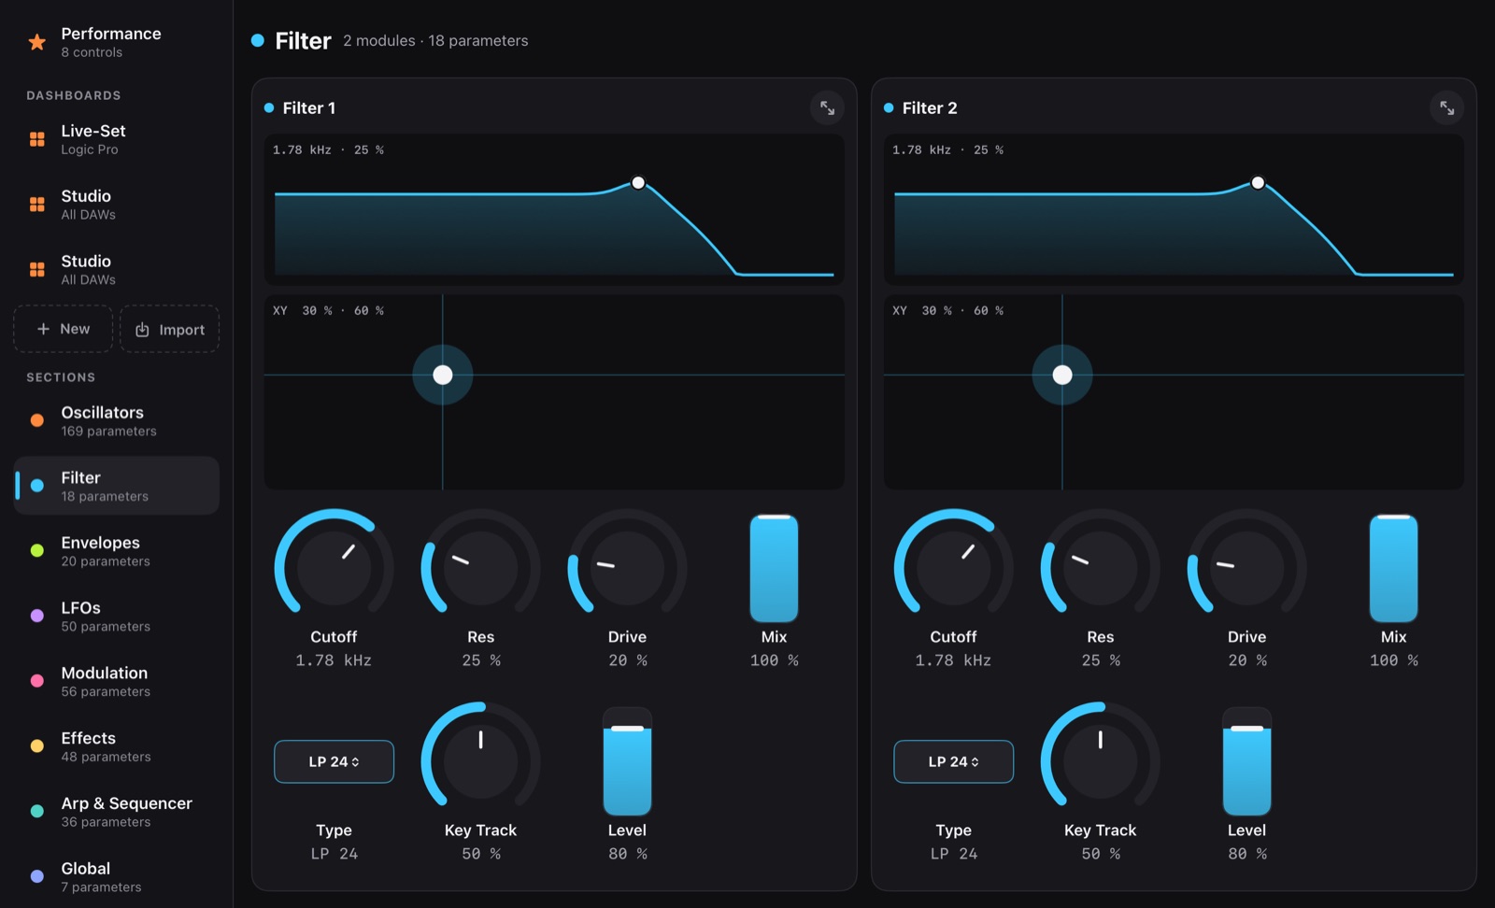Click the Filter 2 Mix slider

coord(1393,568)
